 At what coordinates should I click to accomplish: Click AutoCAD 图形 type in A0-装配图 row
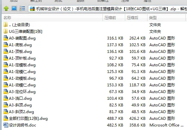pyautogui.click(x=162, y=38)
